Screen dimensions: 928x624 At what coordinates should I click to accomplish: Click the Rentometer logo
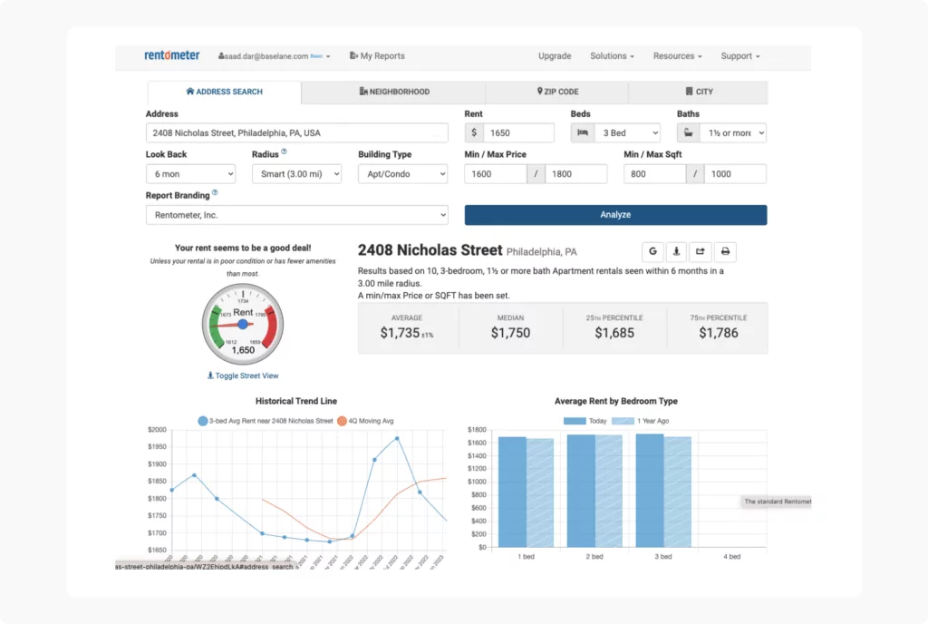click(171, 55)
